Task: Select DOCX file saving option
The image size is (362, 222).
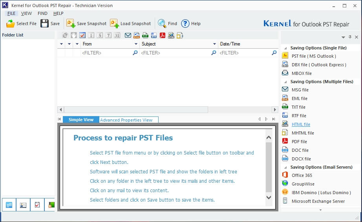Action: click(x=296, y=159)
